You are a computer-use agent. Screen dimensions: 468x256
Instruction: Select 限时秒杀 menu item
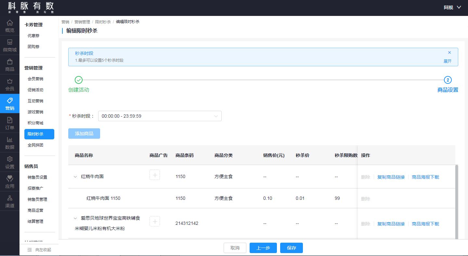(x=39, y=134)
